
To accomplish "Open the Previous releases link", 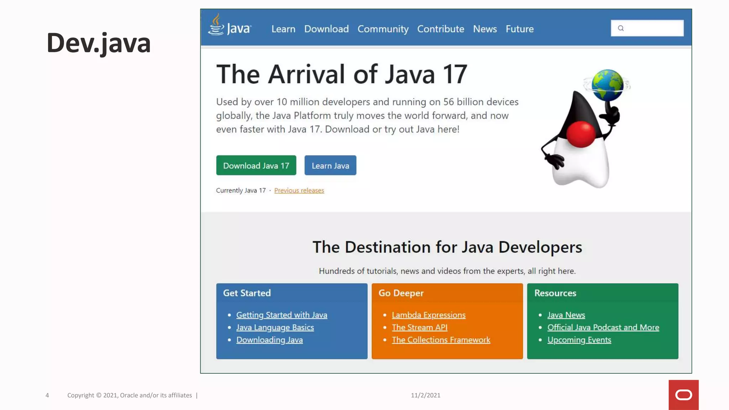I will tap(299, 190).
